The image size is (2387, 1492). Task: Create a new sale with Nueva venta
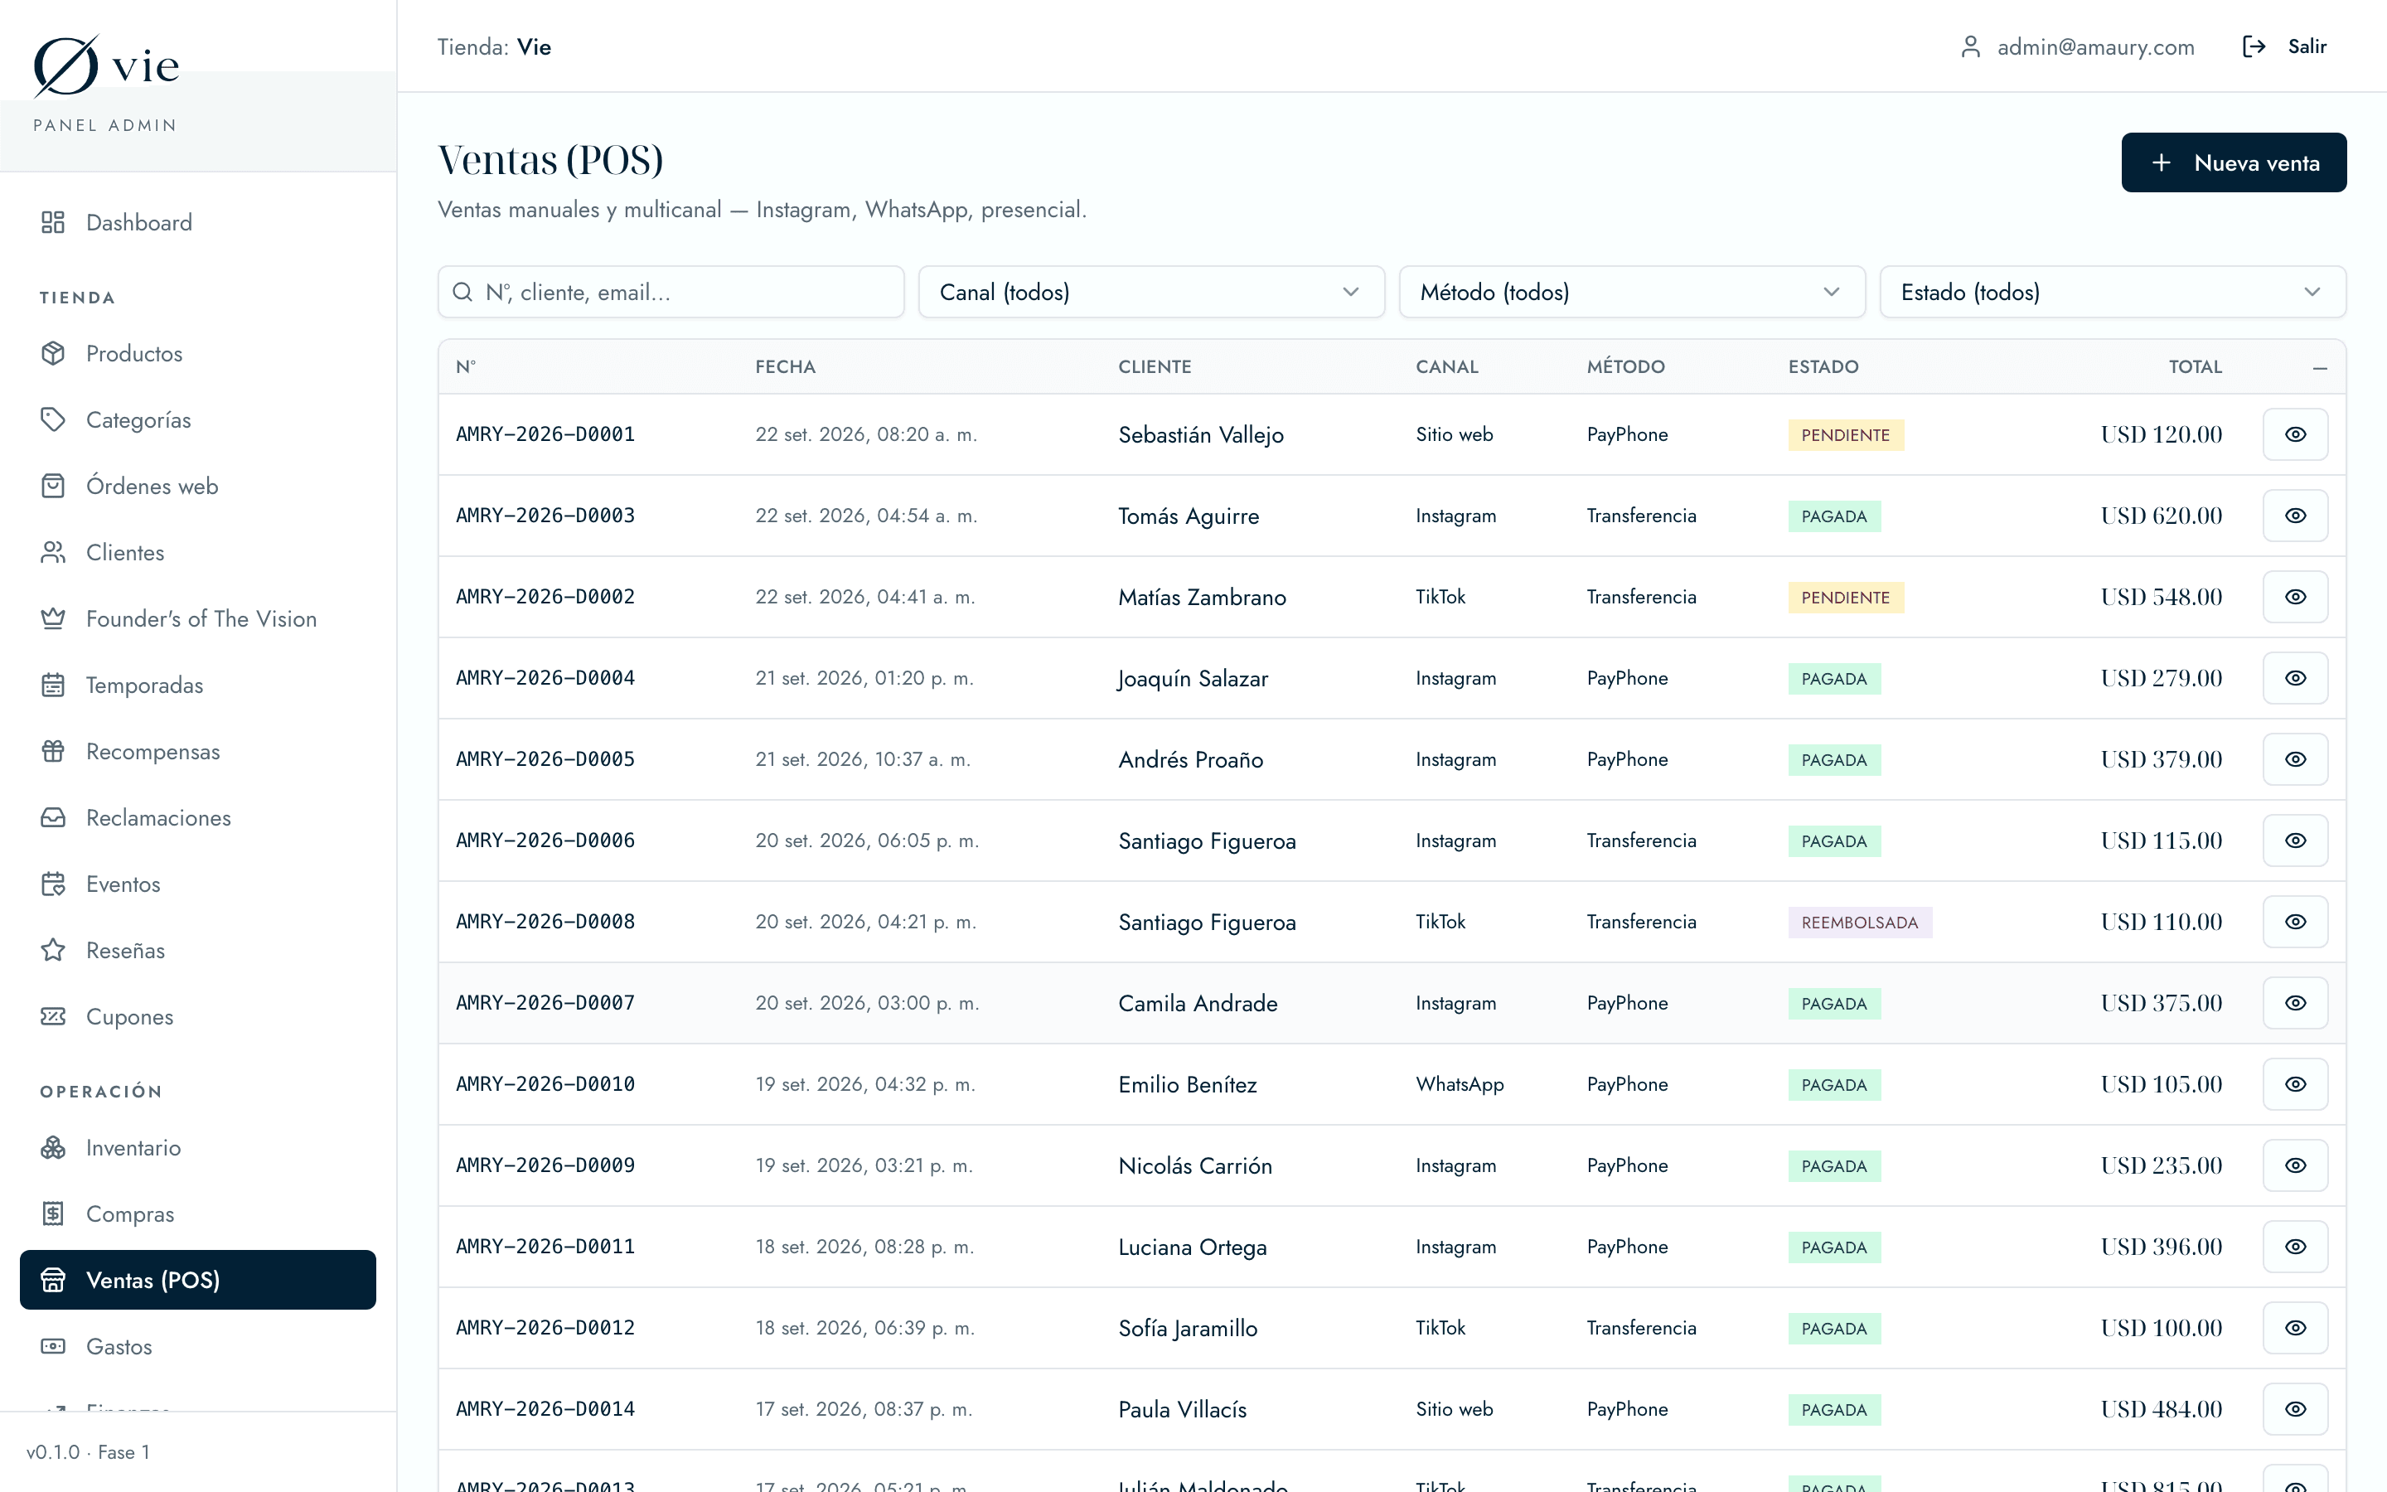pyautogui.click(x=2234, y=162)
